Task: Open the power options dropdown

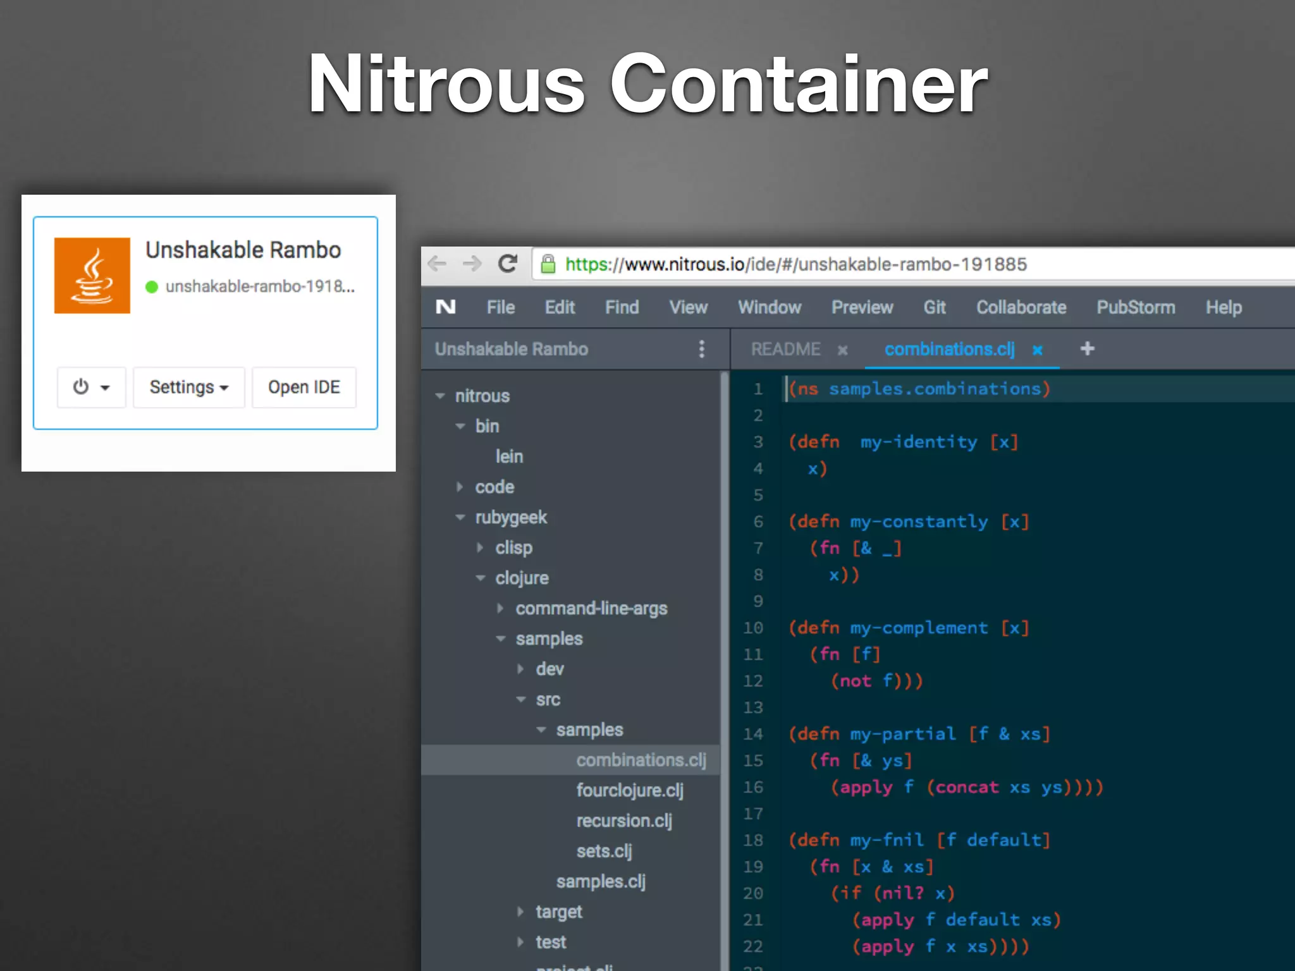Action: (91, 387)
